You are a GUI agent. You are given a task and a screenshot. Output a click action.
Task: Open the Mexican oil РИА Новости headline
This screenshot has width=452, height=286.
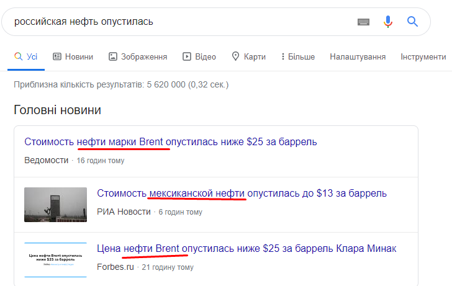[x=242, y=193]
